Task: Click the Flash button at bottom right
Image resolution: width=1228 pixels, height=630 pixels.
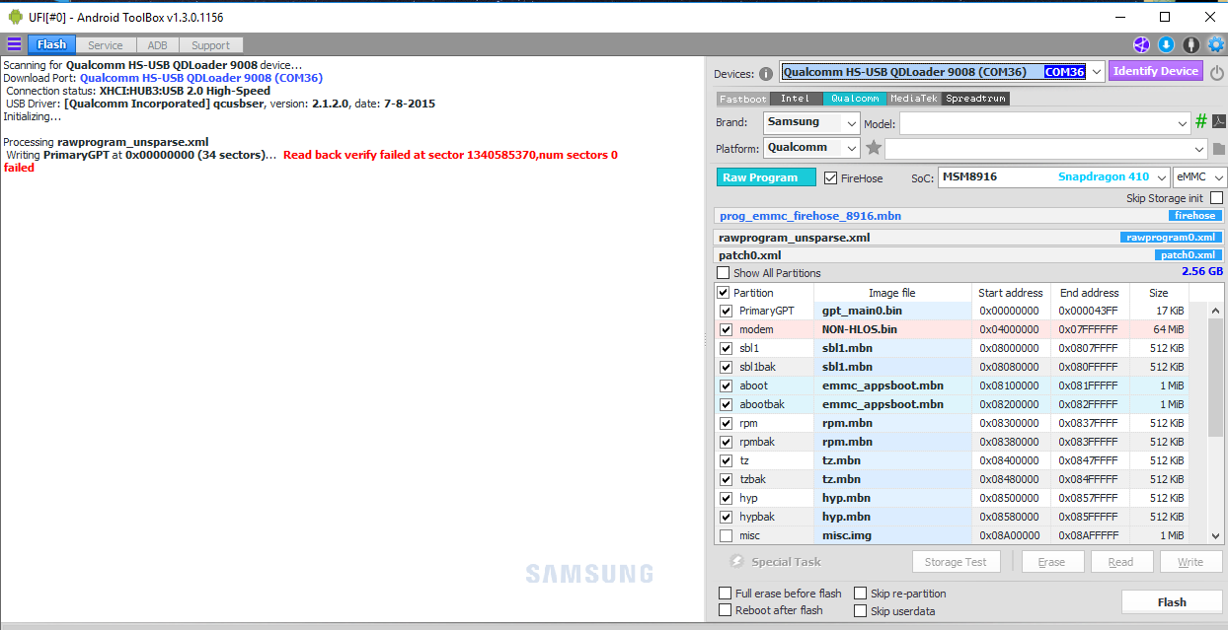Action: pyautogui.click(x=1172, y=601)
